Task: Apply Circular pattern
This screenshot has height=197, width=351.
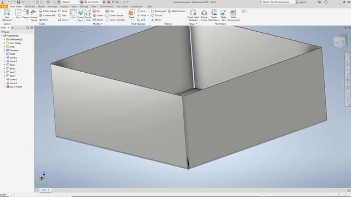Action: [156, 15]
